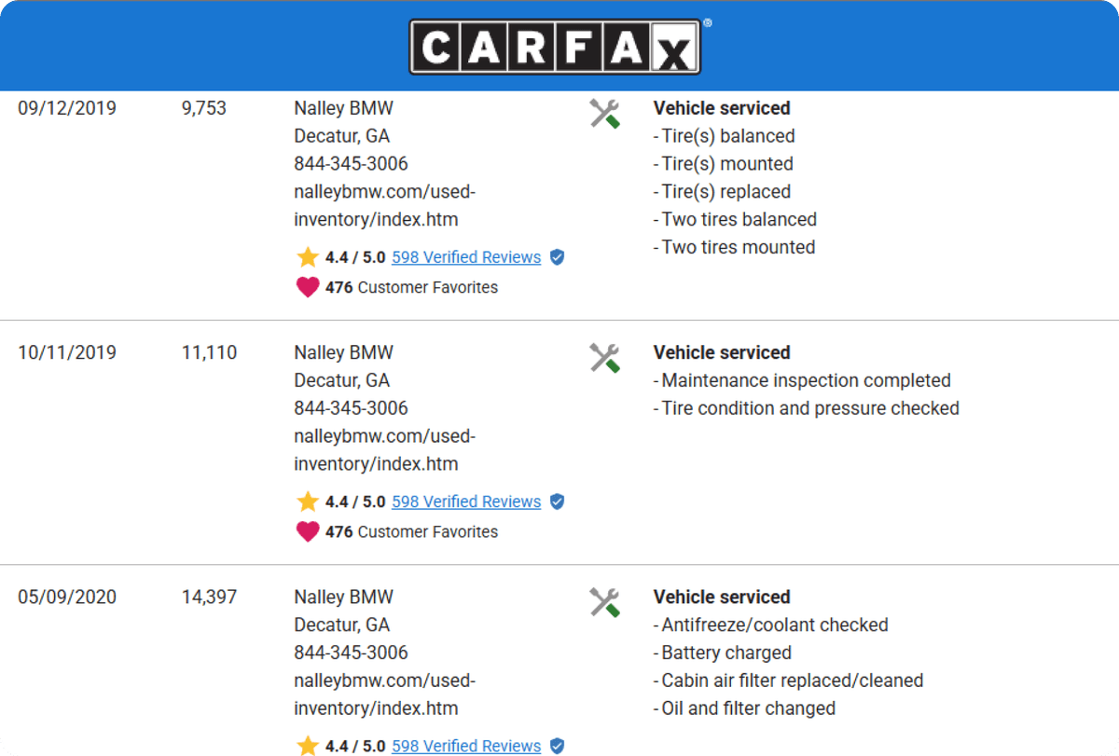The height and width of the screenshot is (756, 1119).
Task: Click phone number 844-345-3006 in the 05/09/2020 entry
Action: [352, 653]
